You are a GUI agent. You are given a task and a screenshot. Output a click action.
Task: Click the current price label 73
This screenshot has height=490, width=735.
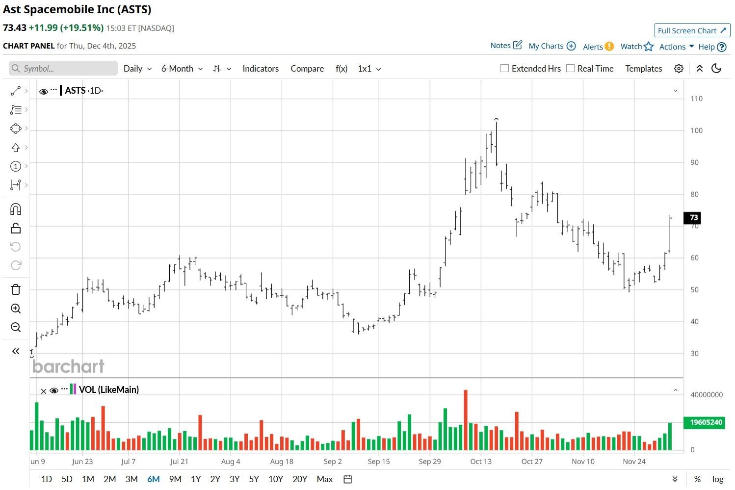692,218
